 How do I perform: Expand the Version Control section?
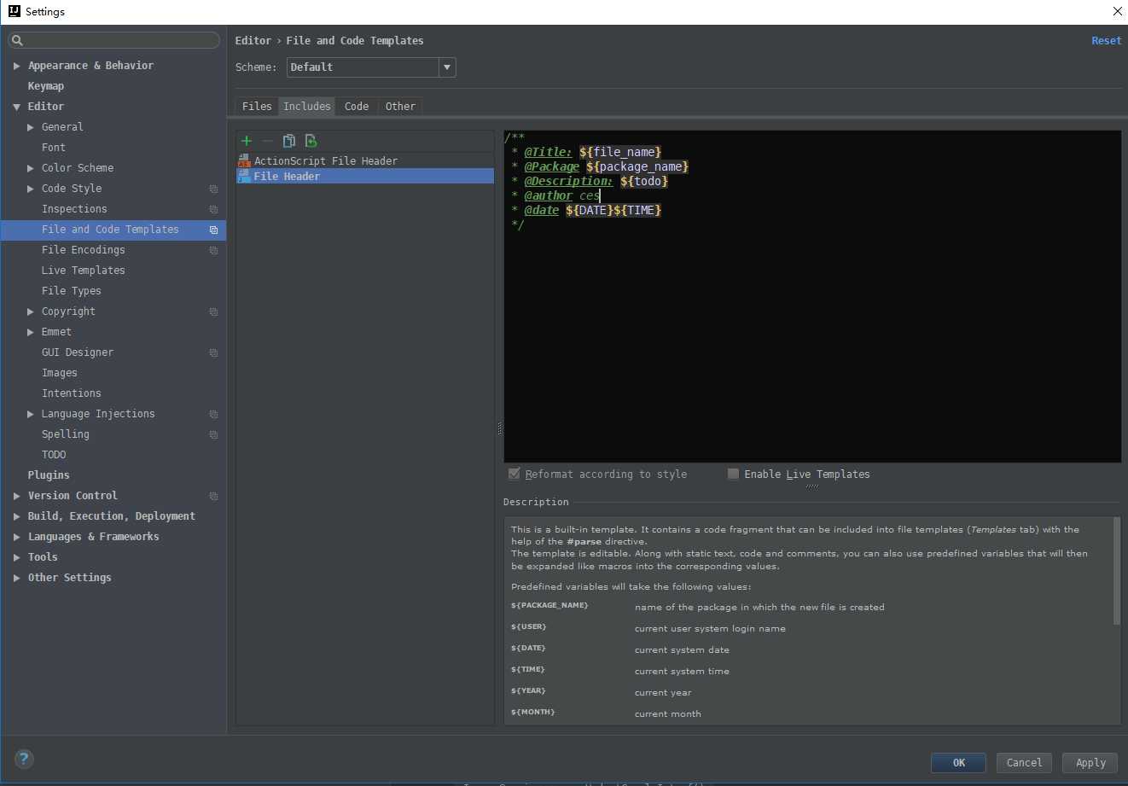(16, 496)
